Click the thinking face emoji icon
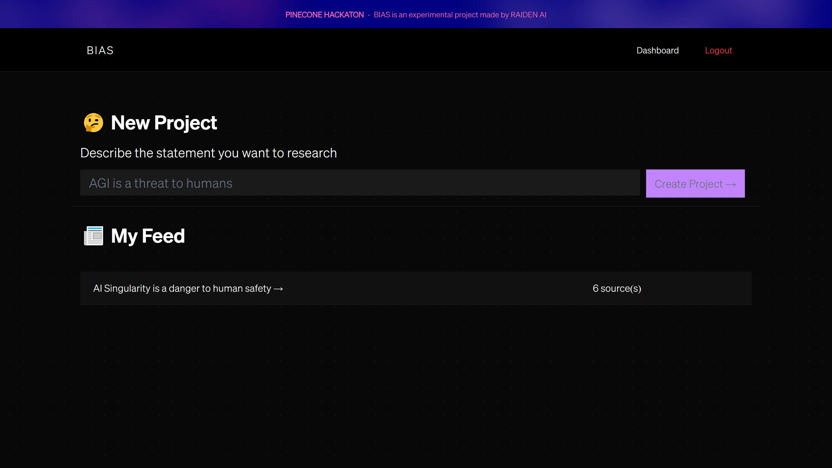 pyautogui.click(x=93, y=123)
